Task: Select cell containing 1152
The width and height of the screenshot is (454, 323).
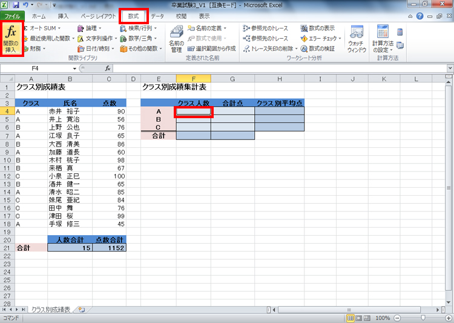Action: coord(110,248)
